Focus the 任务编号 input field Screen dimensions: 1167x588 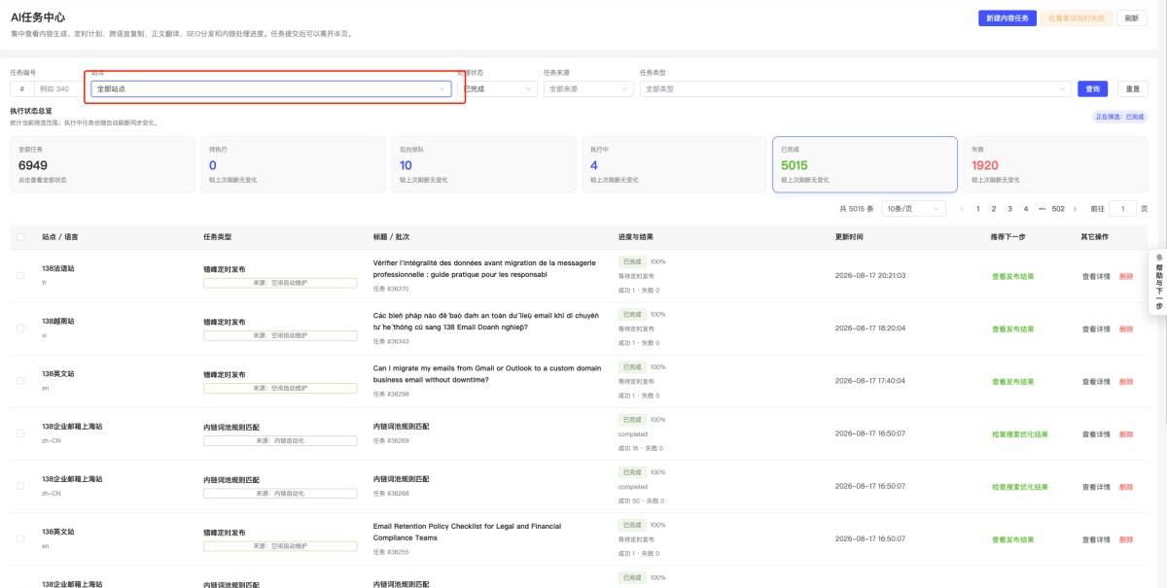tap(59, 88)
